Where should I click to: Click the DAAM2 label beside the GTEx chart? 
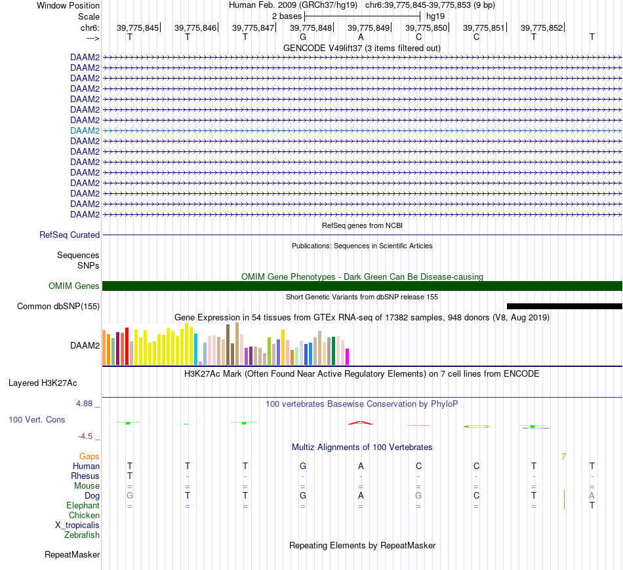(x=85, y=345)
